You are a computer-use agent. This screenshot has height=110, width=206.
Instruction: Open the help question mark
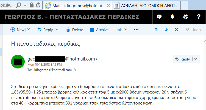tap(199, 17)
